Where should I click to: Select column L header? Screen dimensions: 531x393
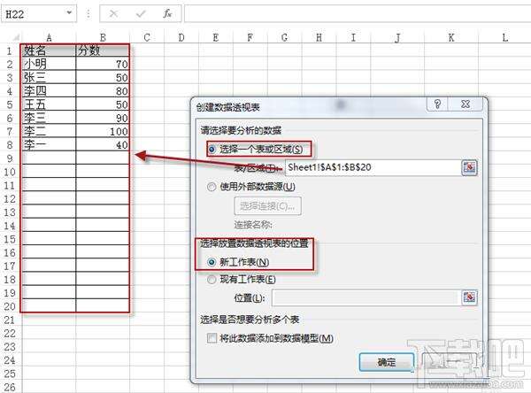point(504,37)
